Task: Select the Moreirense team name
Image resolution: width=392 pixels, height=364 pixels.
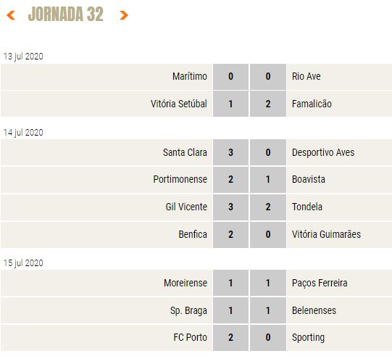Action: pos(185,283)
